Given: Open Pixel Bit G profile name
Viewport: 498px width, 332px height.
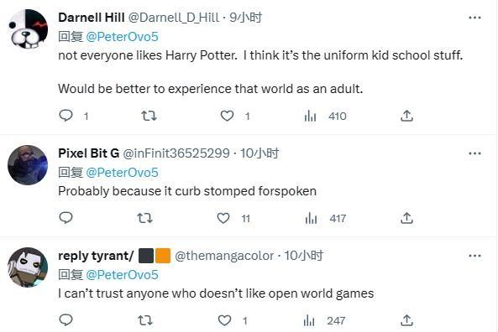Looking at the screenshot, I should [x=89, y=153].
